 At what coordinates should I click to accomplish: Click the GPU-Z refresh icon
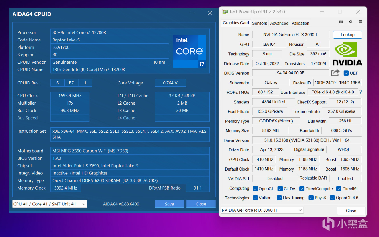351,22
